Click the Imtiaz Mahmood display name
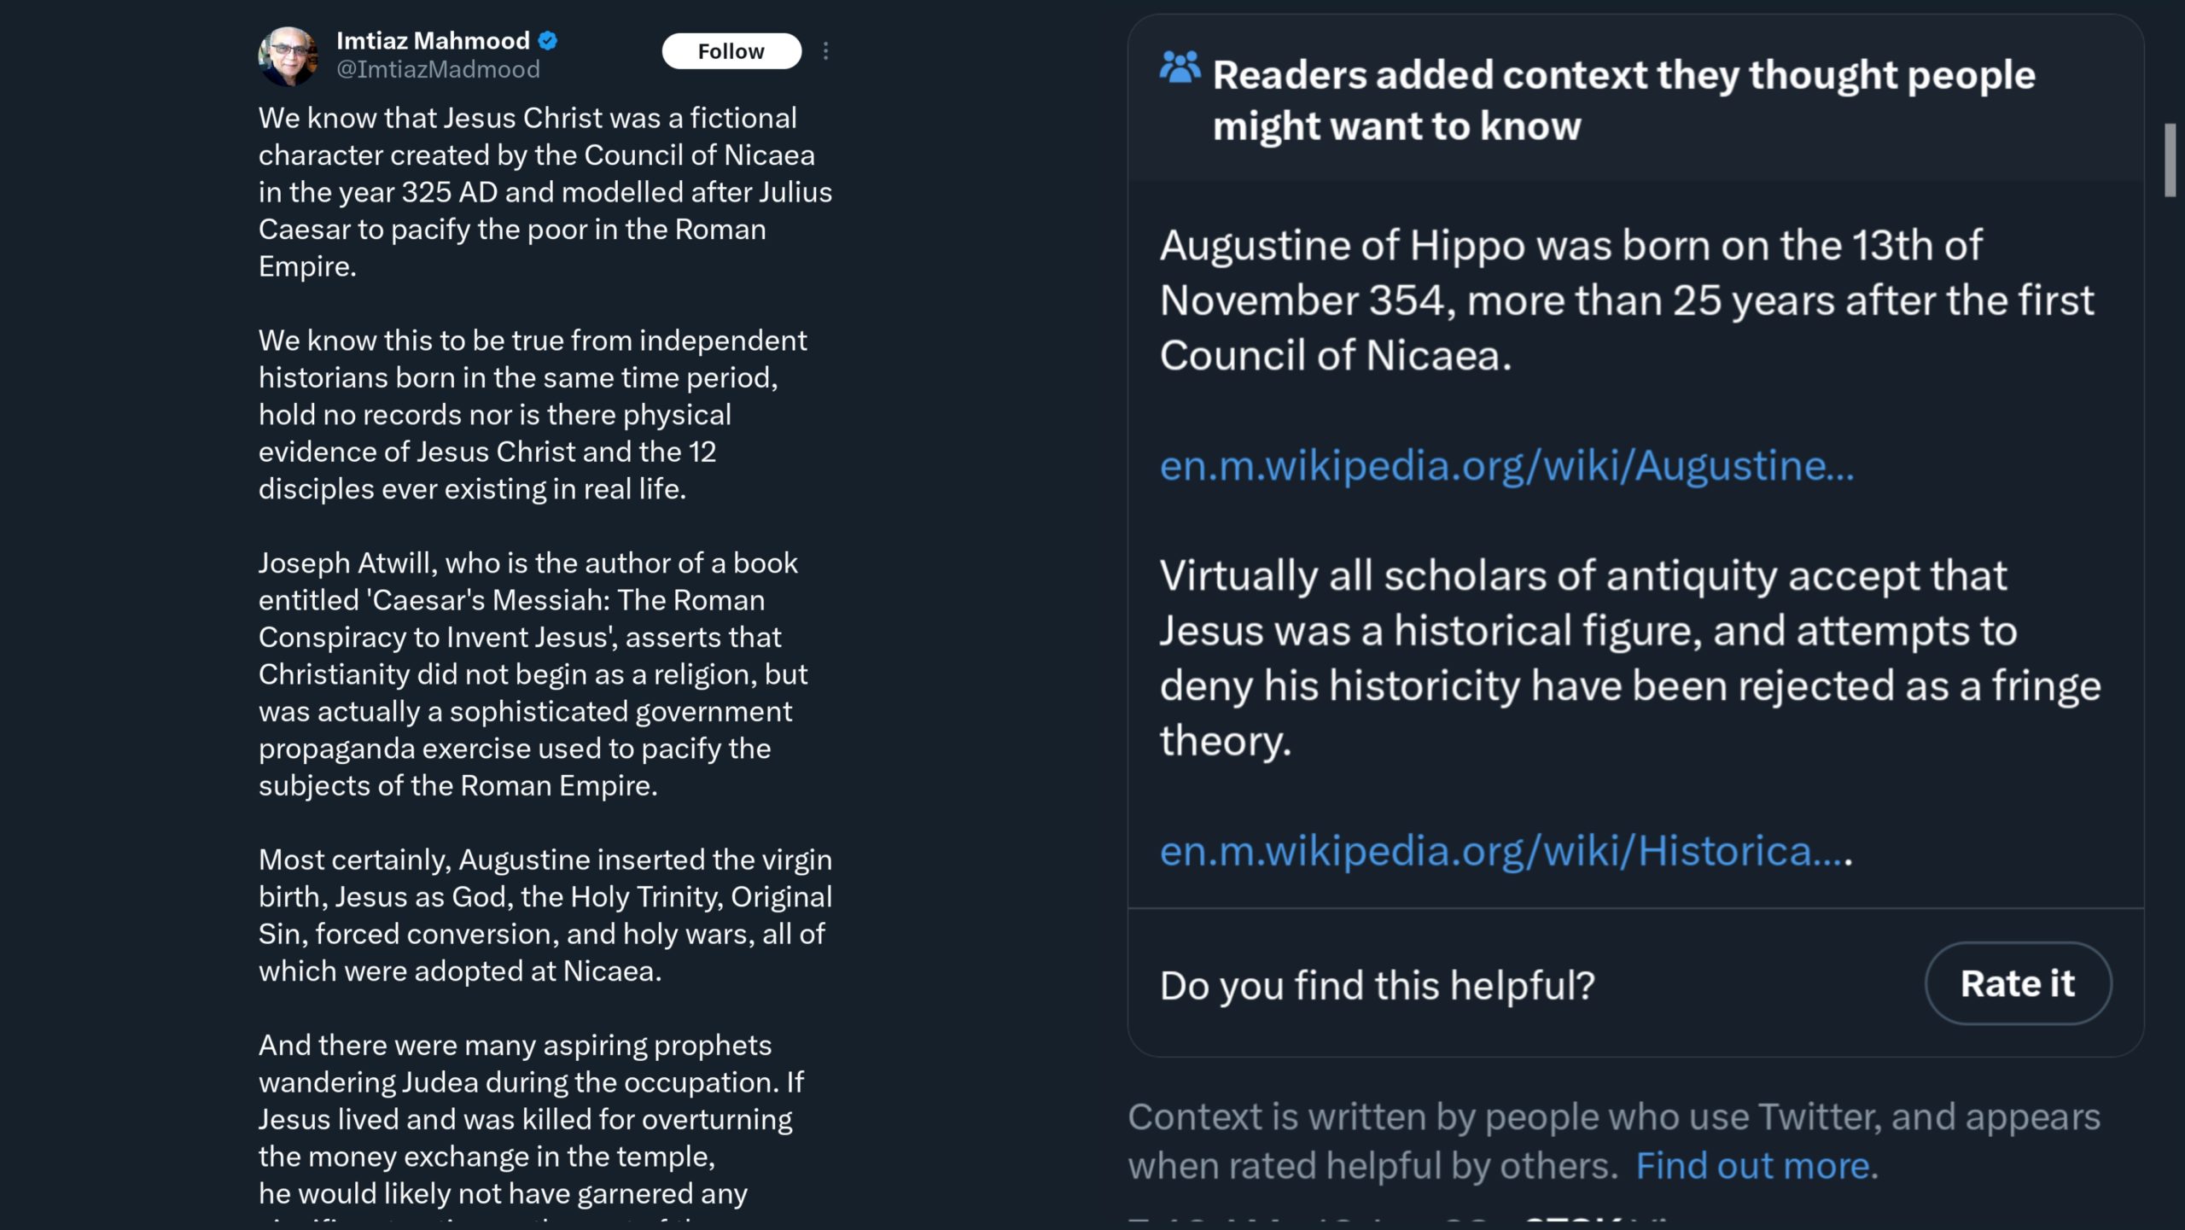Screen dimensions: 2185x1230 coord(433,40)
